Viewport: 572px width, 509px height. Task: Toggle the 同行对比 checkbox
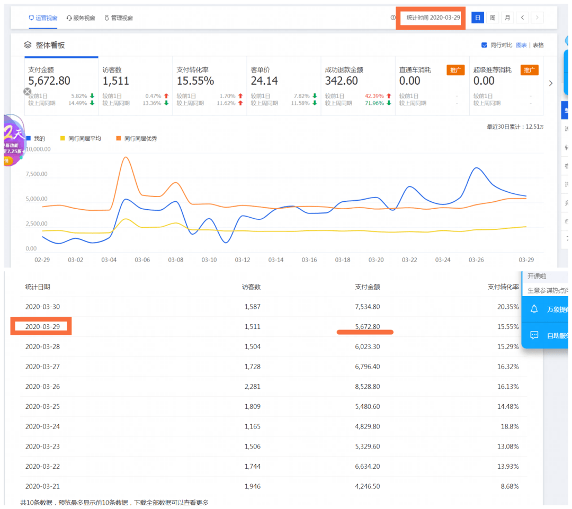click(484, 45)
